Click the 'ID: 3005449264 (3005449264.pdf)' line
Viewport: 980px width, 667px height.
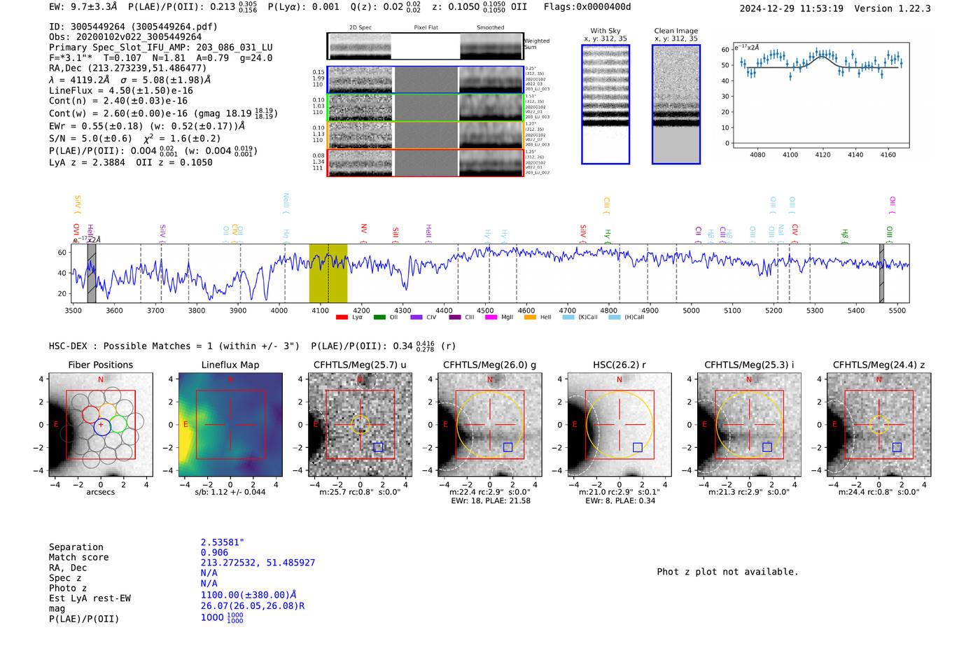click(x=133, y=27)
